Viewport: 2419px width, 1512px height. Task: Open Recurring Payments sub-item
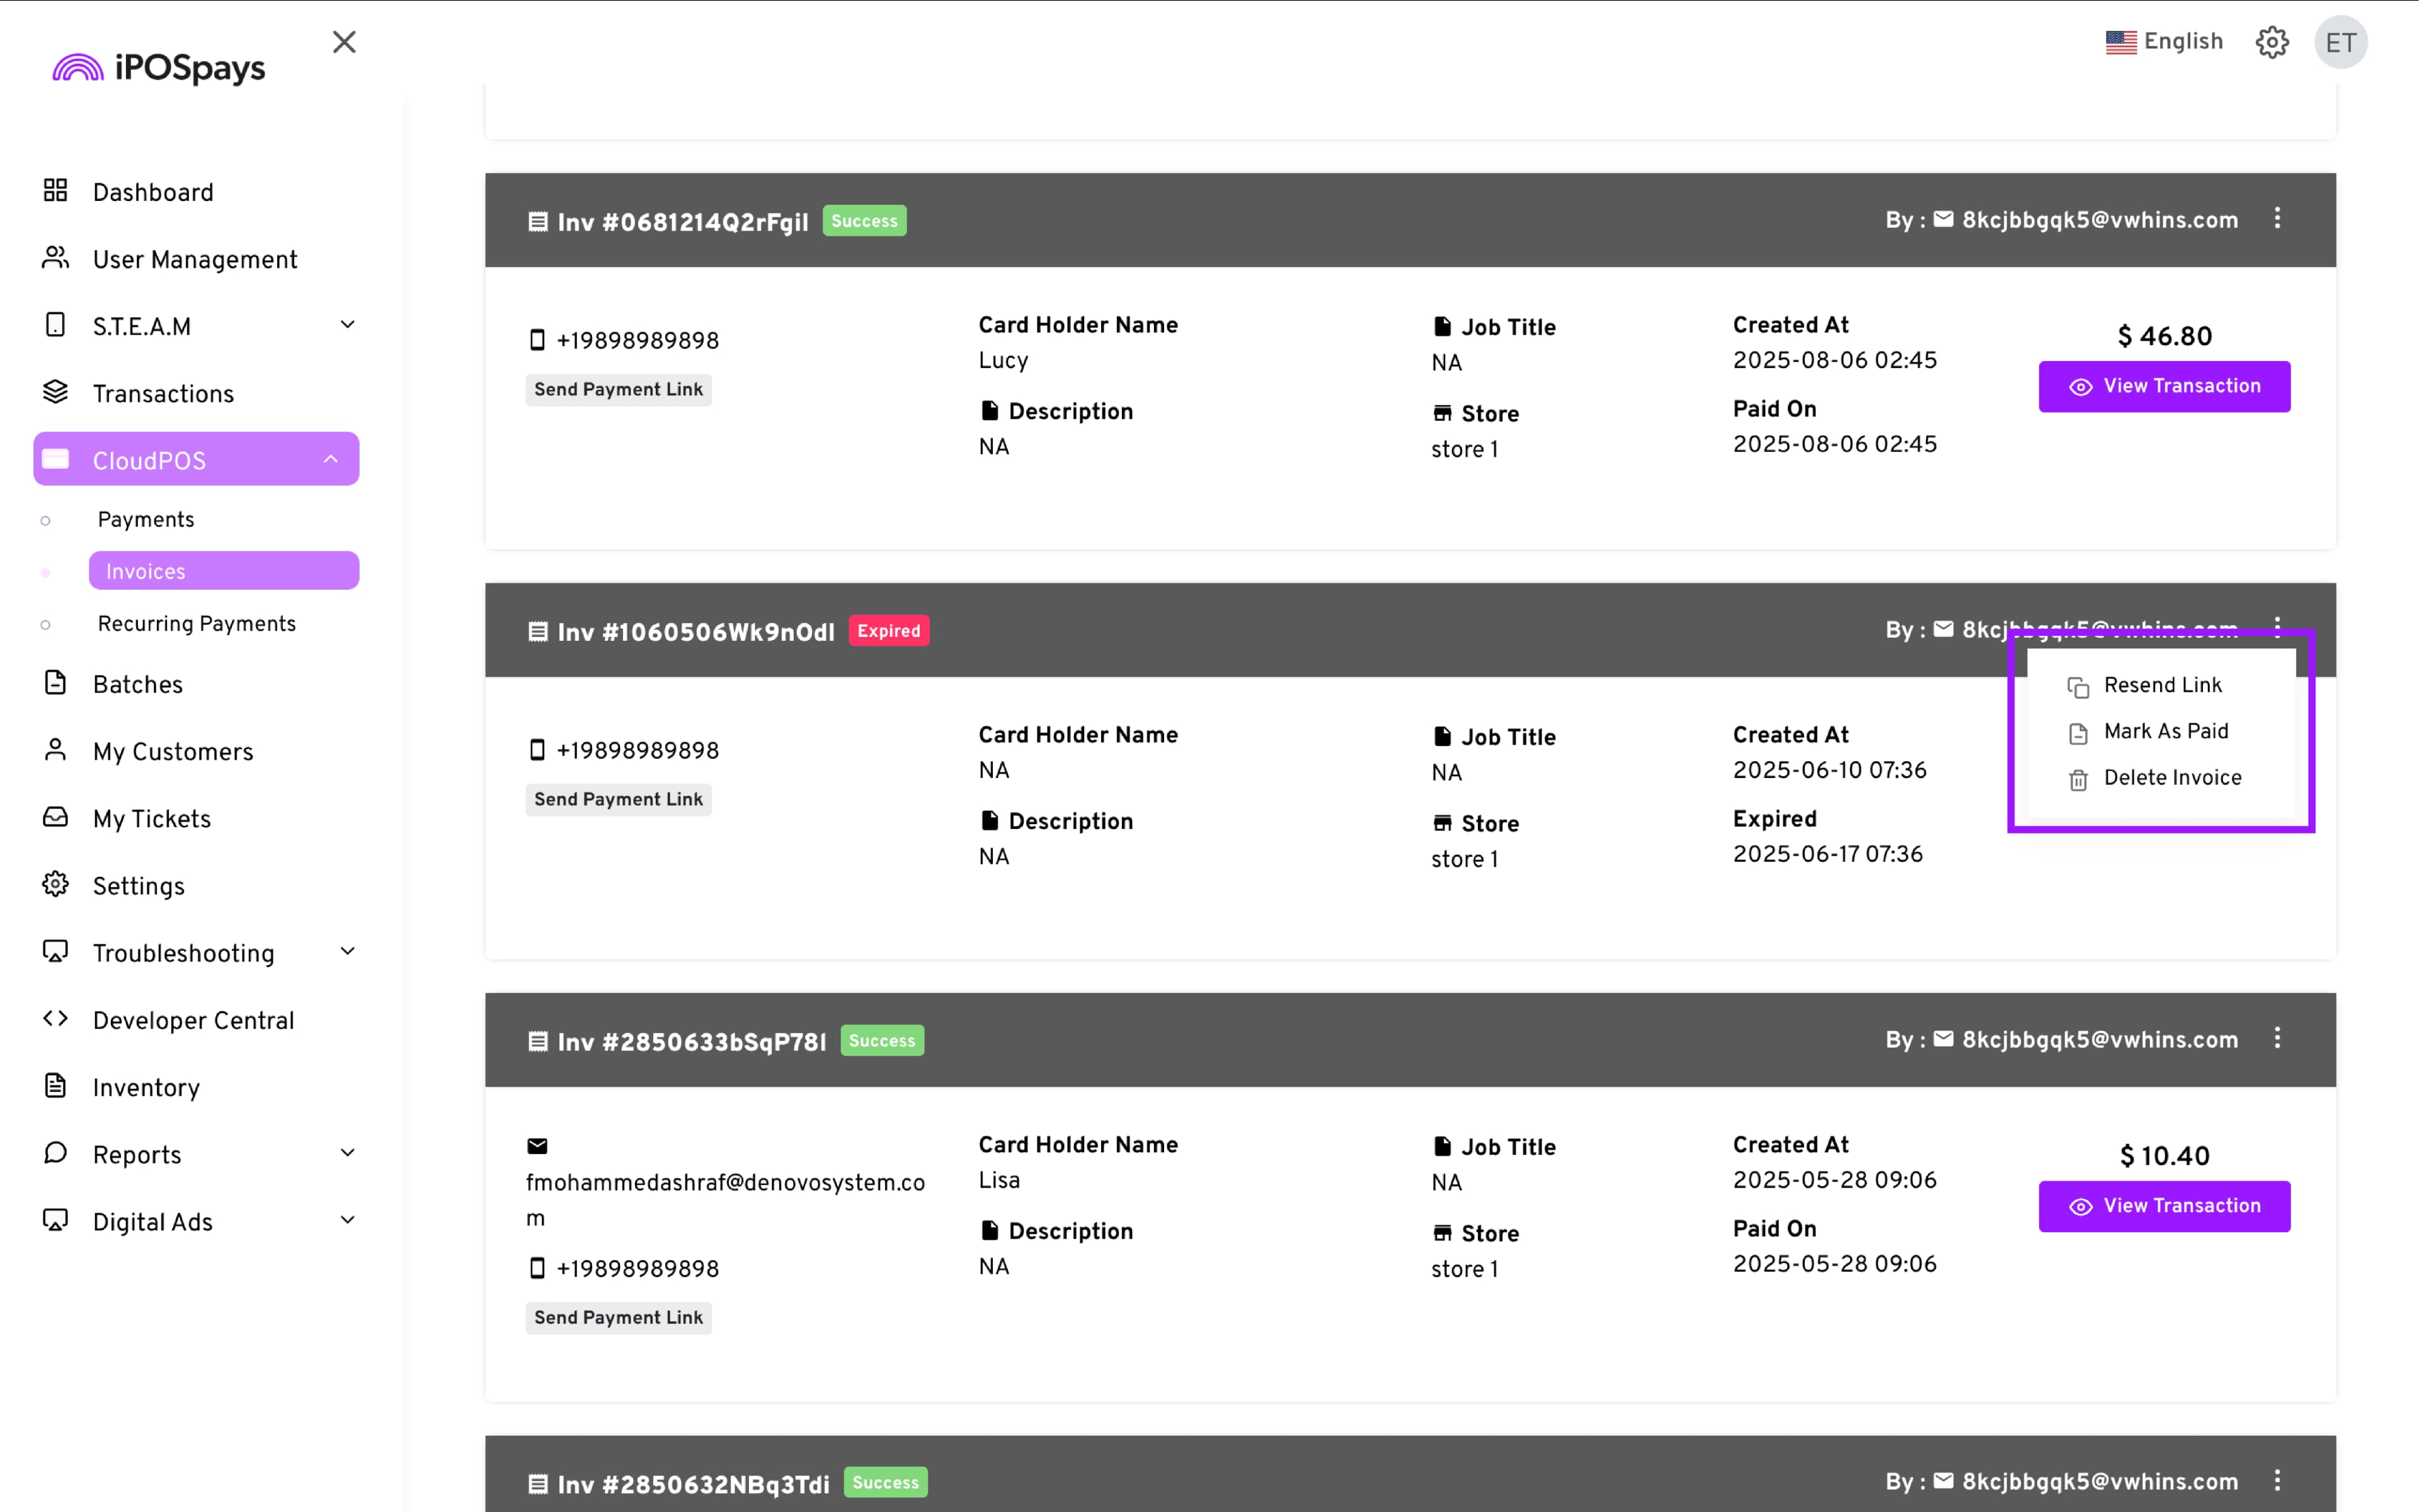(197, 624)
